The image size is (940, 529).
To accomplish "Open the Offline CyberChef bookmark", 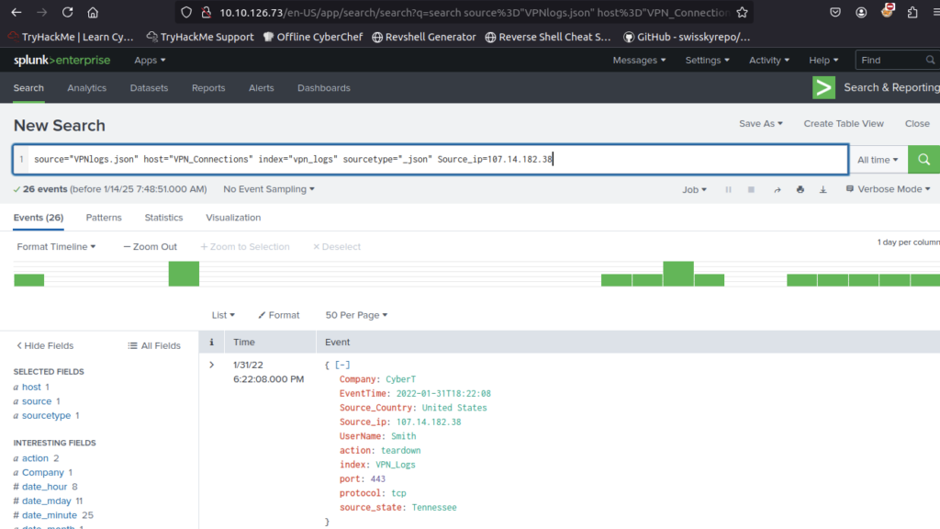I will pyautogui.click(x=313, y=37).
